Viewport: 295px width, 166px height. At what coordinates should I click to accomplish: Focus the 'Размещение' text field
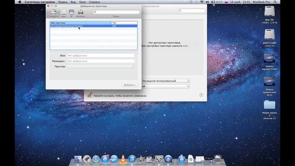(100, 61)
